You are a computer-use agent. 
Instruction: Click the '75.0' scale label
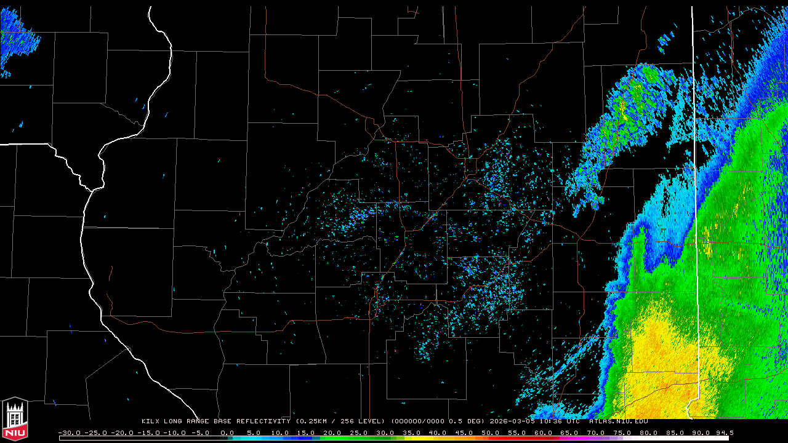(622, 433)
